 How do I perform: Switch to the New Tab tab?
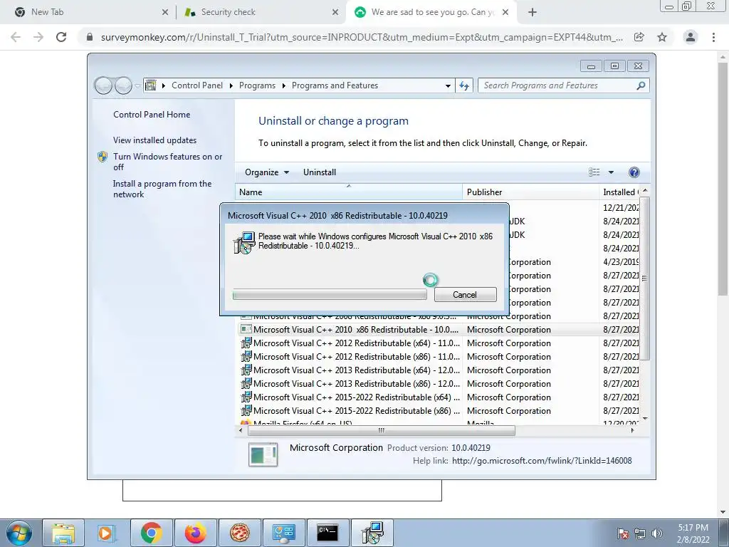(x=88, y=12)
